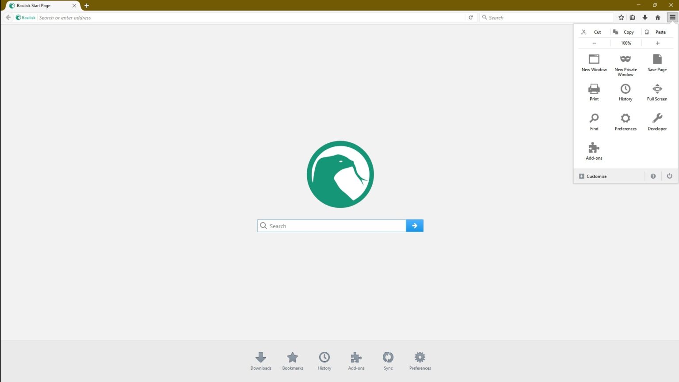Exit Basilisk using the power icon

click(669, 176)
